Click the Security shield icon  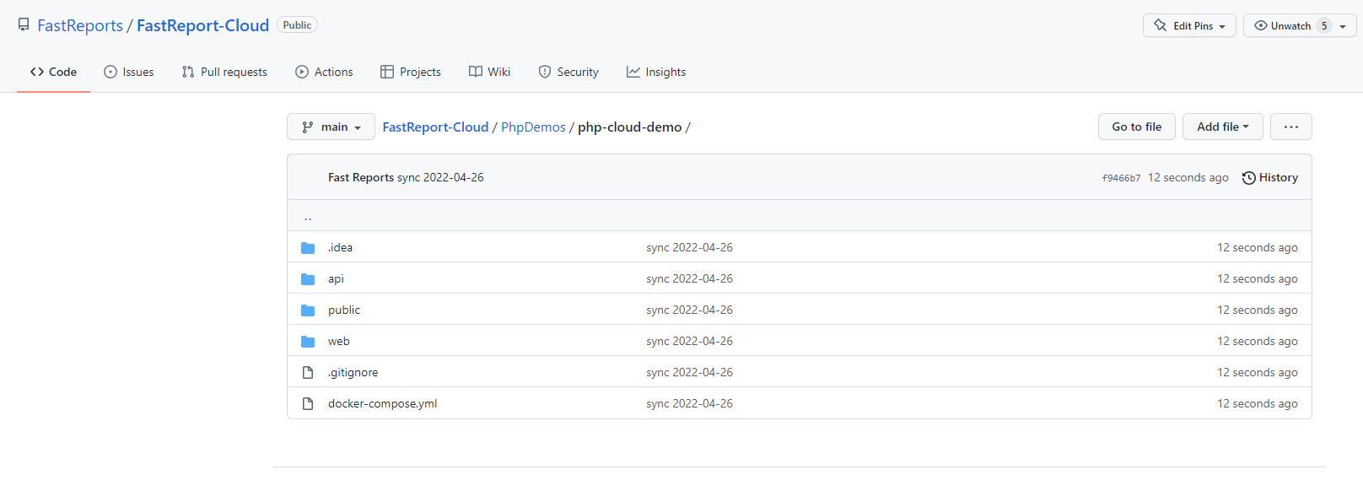pyautogui.click(x=545, y=72)
